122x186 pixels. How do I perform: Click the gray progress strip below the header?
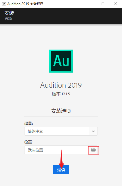click(x=61, y=25)
